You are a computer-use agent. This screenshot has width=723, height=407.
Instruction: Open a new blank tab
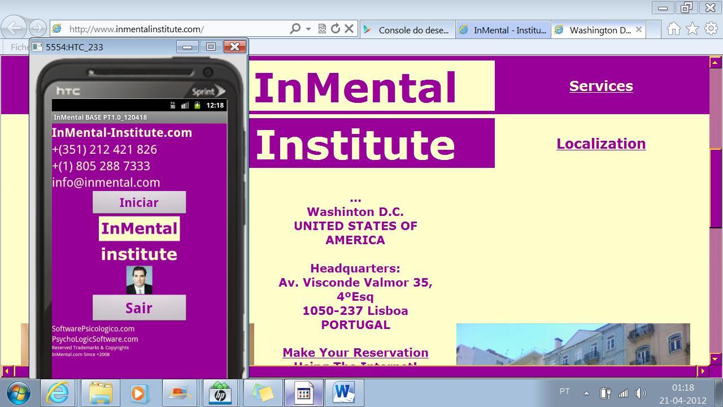coord(654,30)
